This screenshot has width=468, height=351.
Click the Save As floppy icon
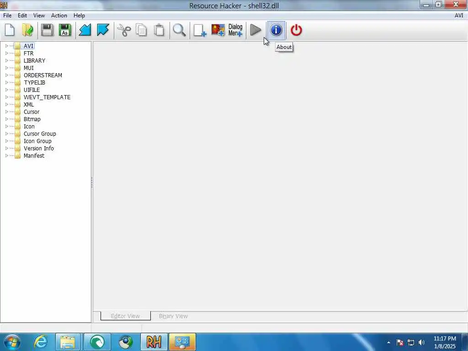(x=65, y=30)
